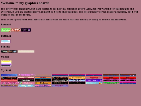This screenshot has height=106, width=141.
Task: Click the pink 'DUF Face at Heart' blinkie
Action: [9, 83]
